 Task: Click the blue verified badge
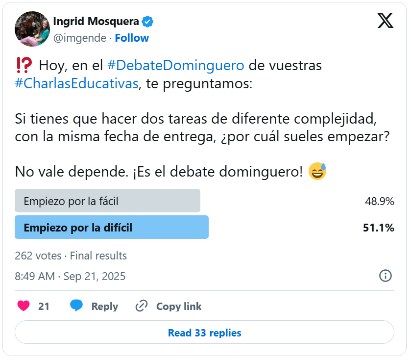[x=147, y=22]
